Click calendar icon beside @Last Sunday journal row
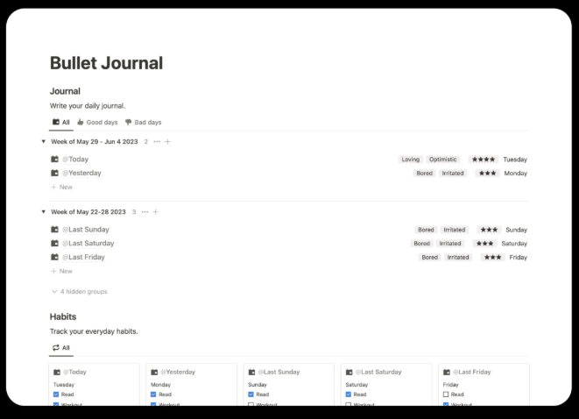Viewport: 579px width, 419px height. [x=54, y=229]
